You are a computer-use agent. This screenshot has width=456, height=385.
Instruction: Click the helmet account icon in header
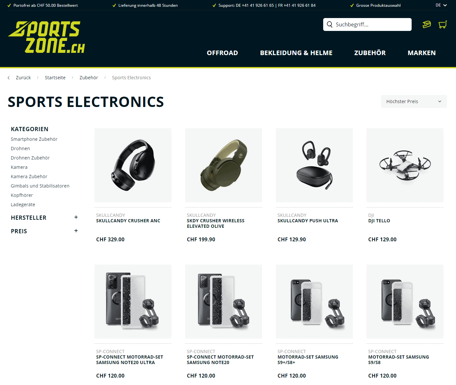pyautogui.click(x=427, y=24)
